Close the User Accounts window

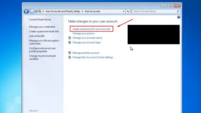[177, 6]
